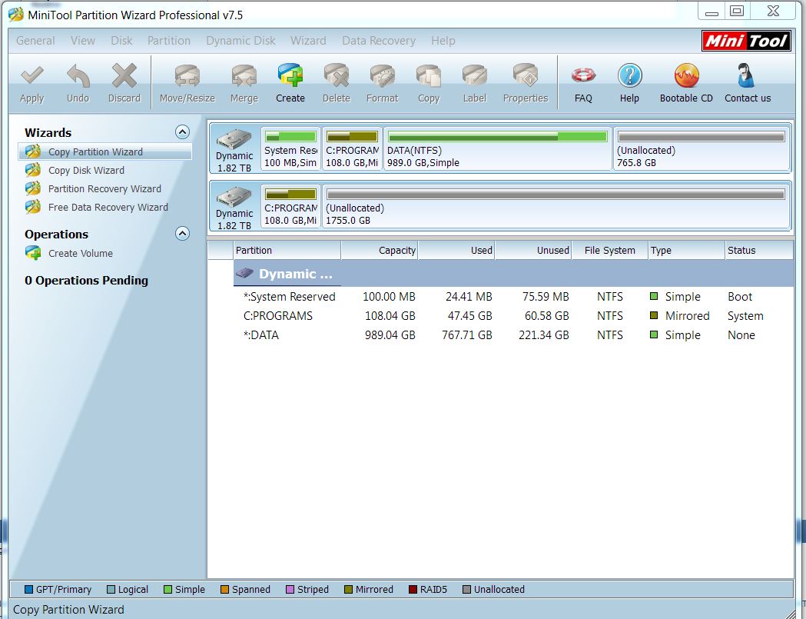Screen dimensions: 806x619
Task: Click Create Volume operation
Action: pyautogui.click(x=80, y=253)
